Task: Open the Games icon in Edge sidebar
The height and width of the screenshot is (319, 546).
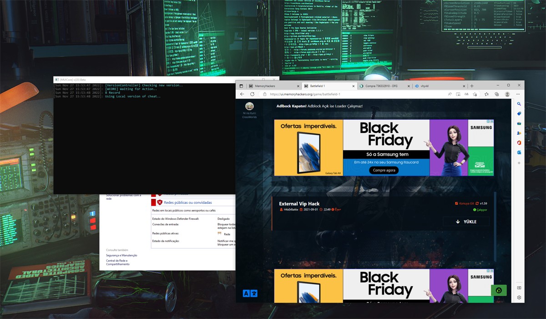Action: 519,133
